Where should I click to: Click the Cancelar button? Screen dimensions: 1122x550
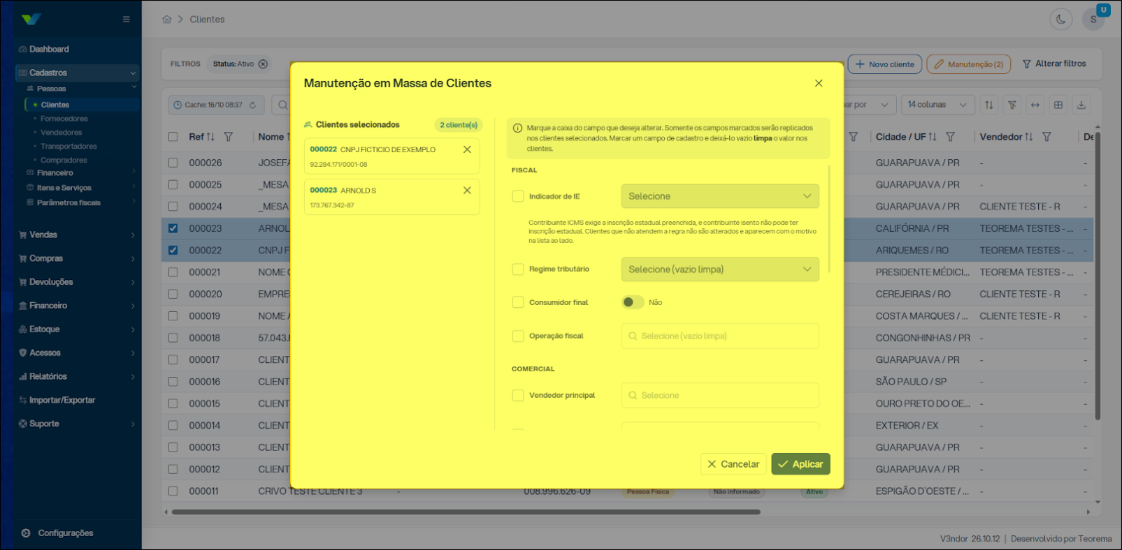pos(733,464)
